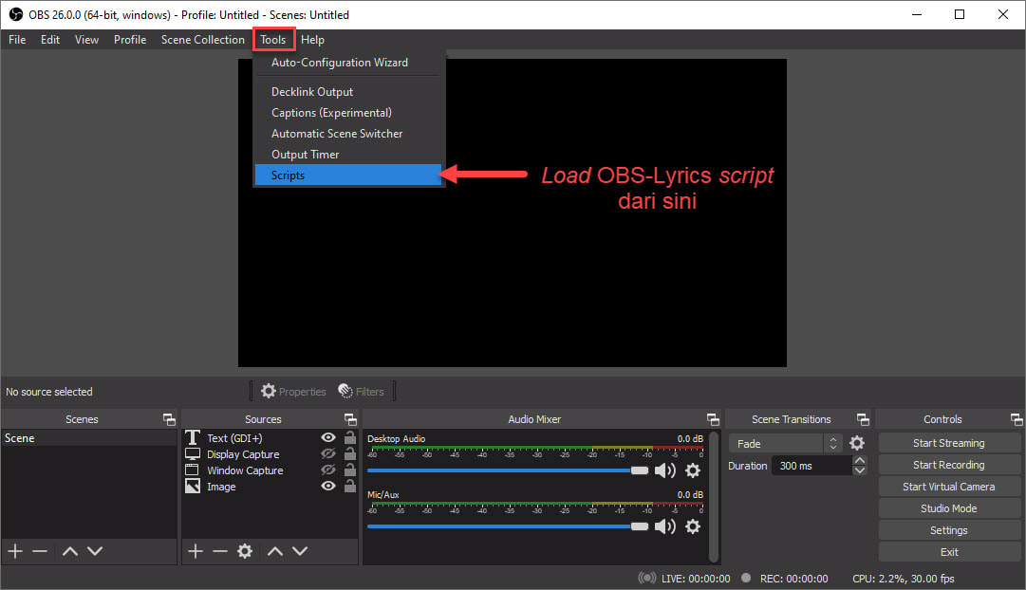Increase transition Duration value
Screen dimensions: 1026x590
pos(860,460)
